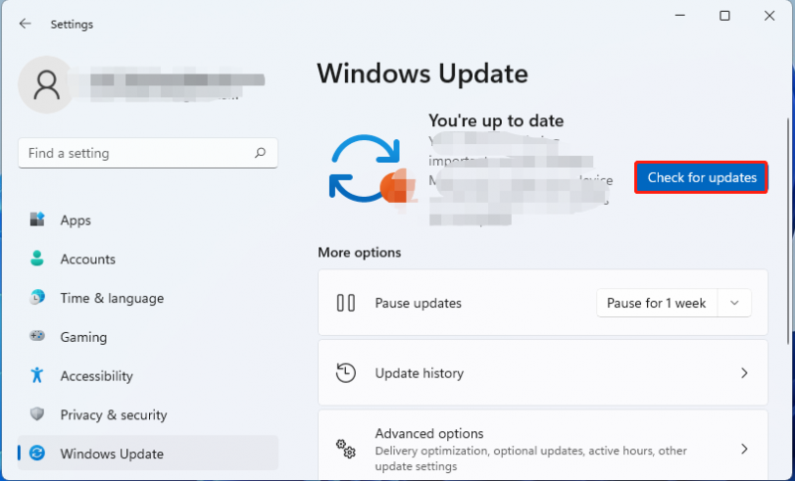Click the Windows Update page heading
795x481 pixels.
pyautogui.click(x=422, y=74)
